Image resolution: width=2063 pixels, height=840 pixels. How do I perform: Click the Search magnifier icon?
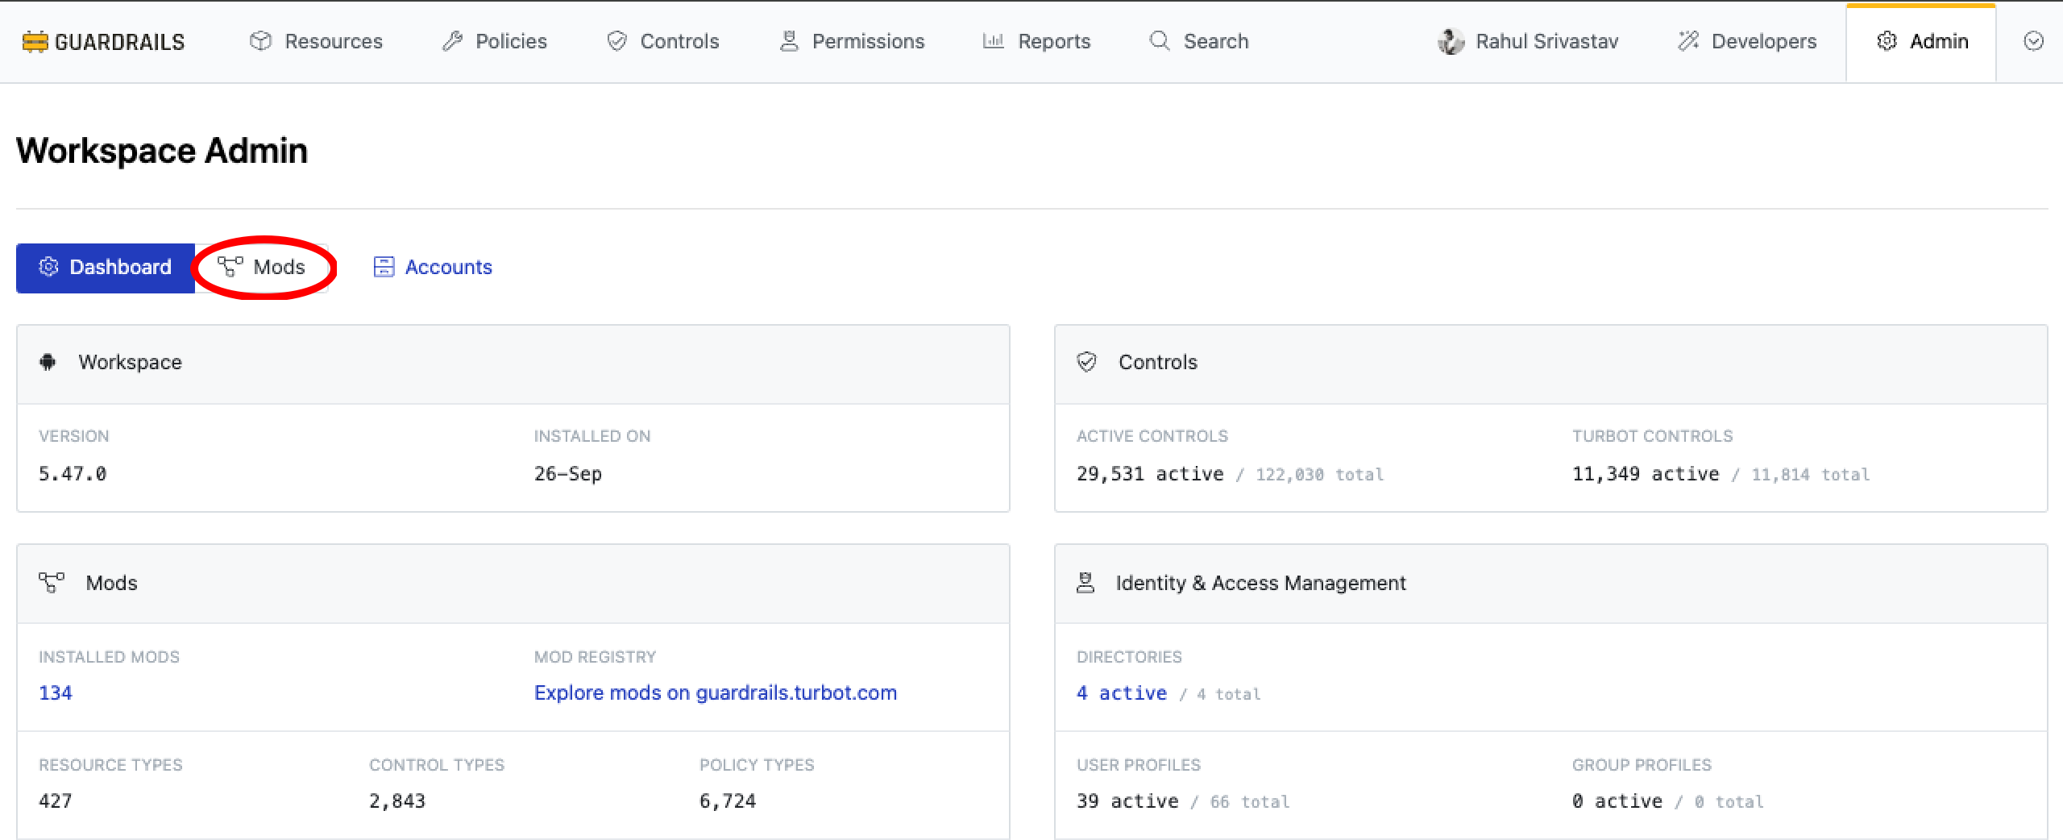[1158, 40]
